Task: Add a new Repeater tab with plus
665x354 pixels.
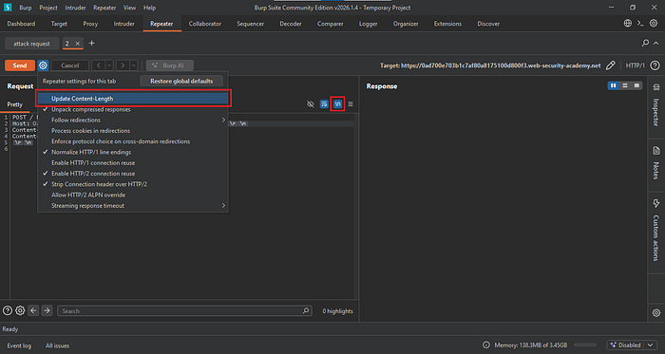Action: coord(91,44)
